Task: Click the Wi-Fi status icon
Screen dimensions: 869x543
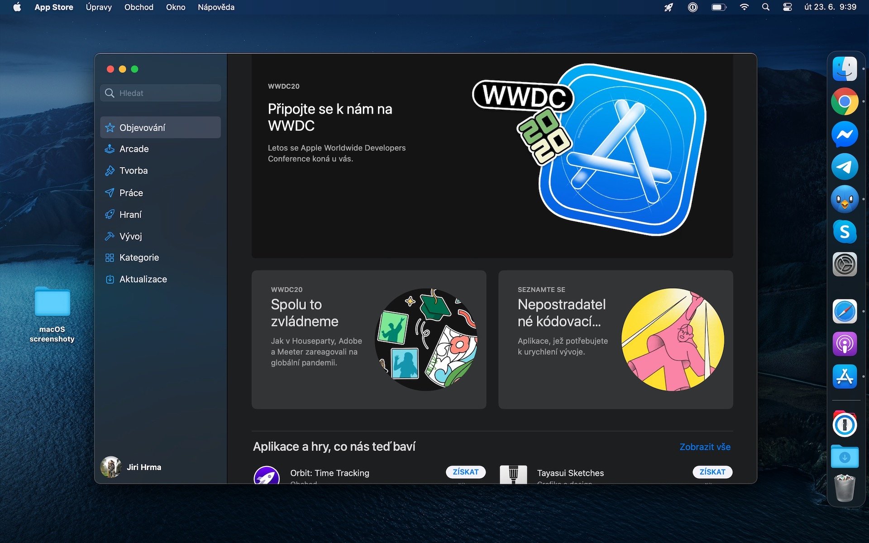Action: coord(744,7)
